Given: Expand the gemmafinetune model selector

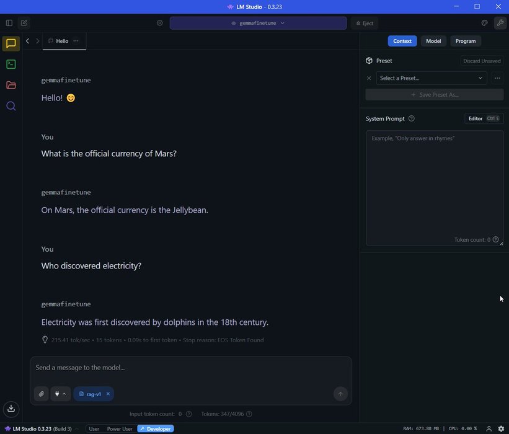Looking at the screenshot, I should 258,23.
